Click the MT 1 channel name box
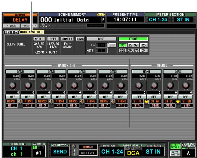 (11, 105)
